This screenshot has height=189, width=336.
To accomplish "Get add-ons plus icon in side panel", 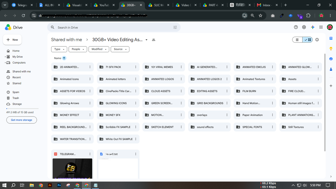I will [331, 86].
